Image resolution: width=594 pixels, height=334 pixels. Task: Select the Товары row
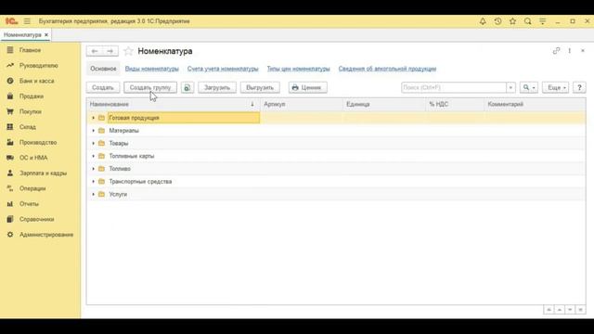point(336,143)
